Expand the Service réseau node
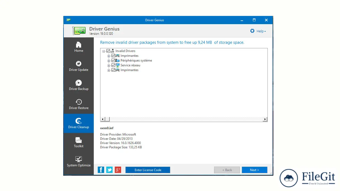This screenshot has width=340, height=191. [109, 66]
